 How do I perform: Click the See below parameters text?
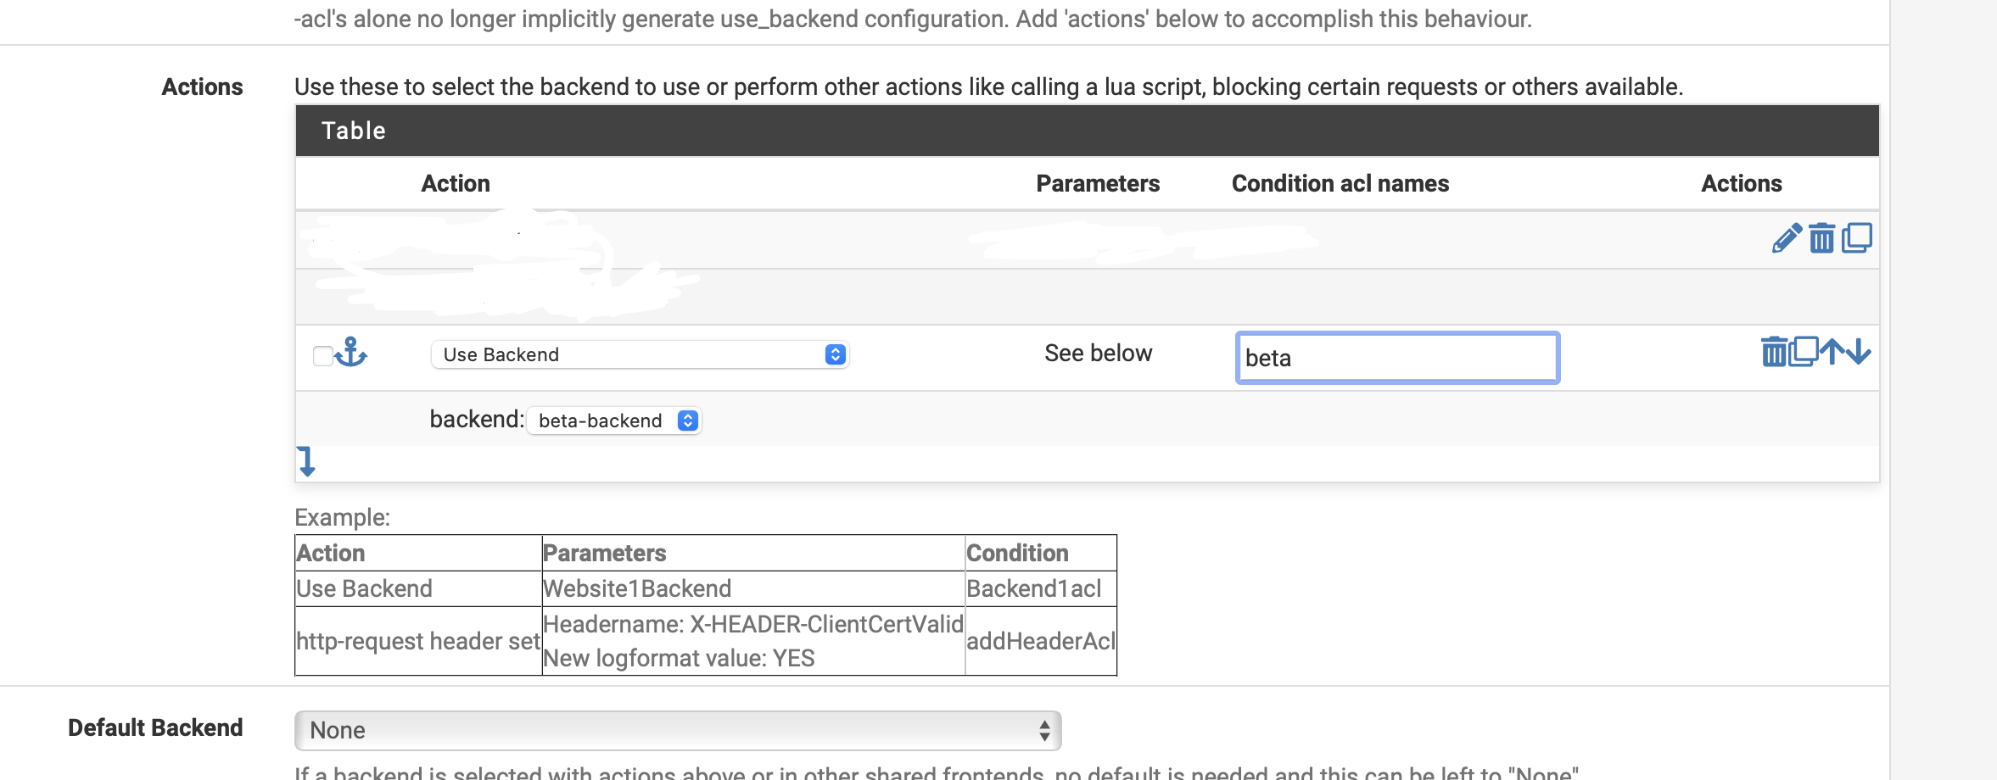click(x=1098, y=354)
